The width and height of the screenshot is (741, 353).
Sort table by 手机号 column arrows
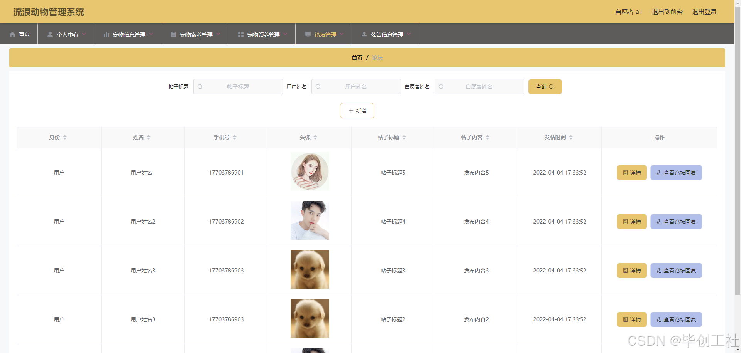[x=235, y=137]
